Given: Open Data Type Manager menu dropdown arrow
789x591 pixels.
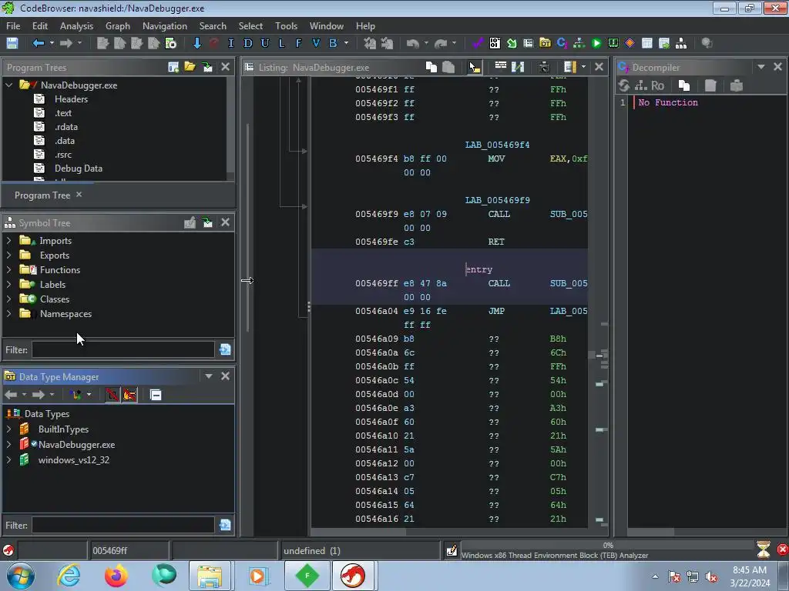Looking at the screenshot, I should pos(208,376).
